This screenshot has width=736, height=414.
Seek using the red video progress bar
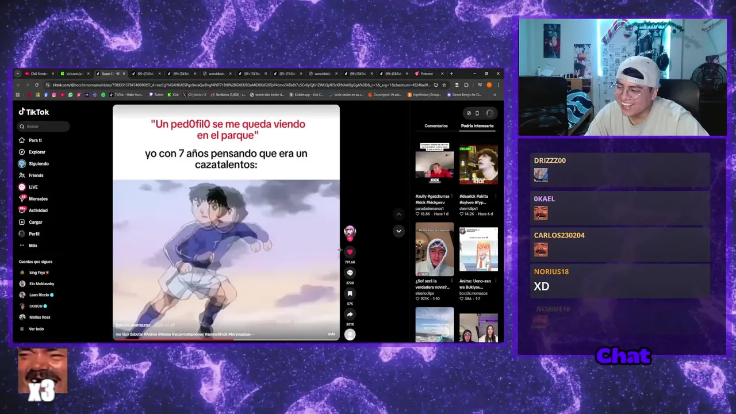coord(226,340)
